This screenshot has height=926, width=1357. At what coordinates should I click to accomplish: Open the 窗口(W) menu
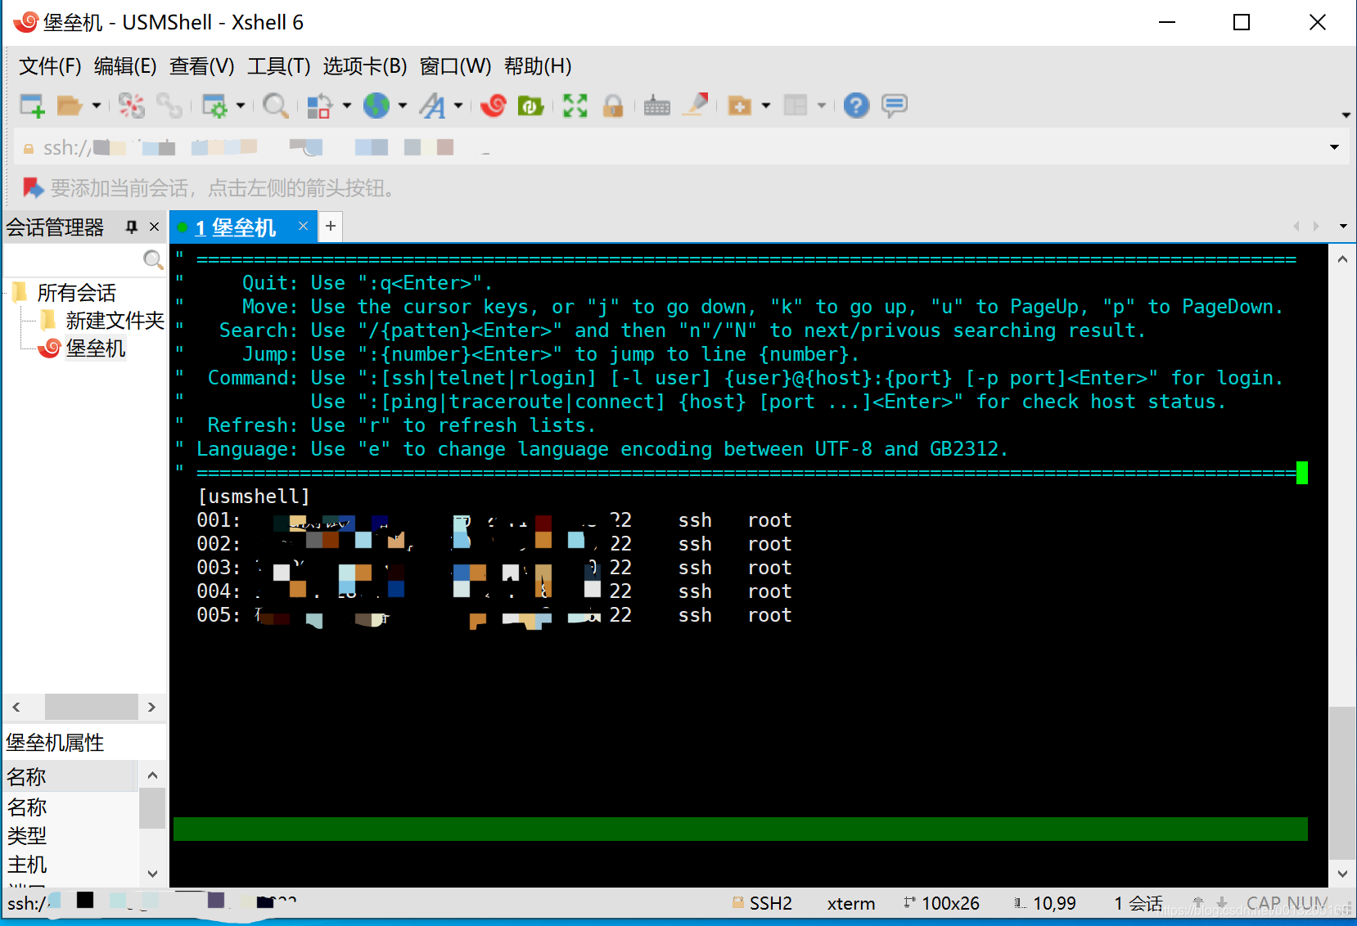click(x=456, y=66)
